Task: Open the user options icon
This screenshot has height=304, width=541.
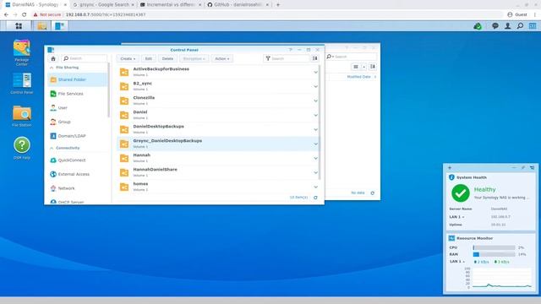Action: (507, 26)
